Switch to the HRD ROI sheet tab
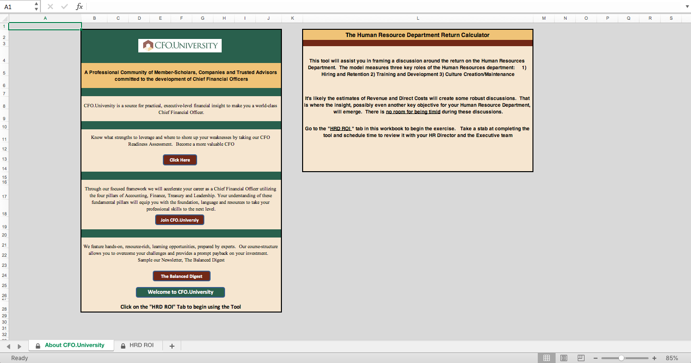The width and height of the screenshot is (691, 363). 138,345
